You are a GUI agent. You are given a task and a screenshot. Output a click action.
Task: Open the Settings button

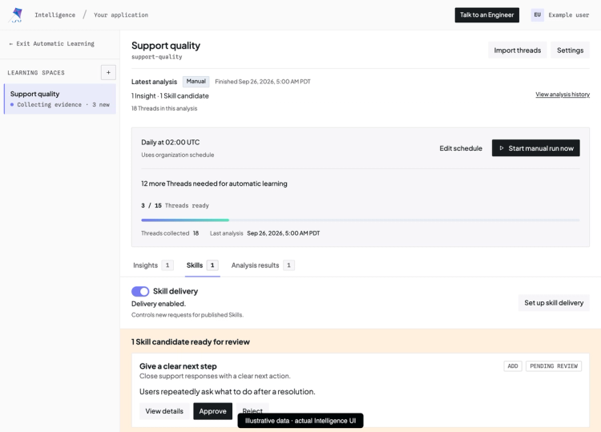(570, 50)
